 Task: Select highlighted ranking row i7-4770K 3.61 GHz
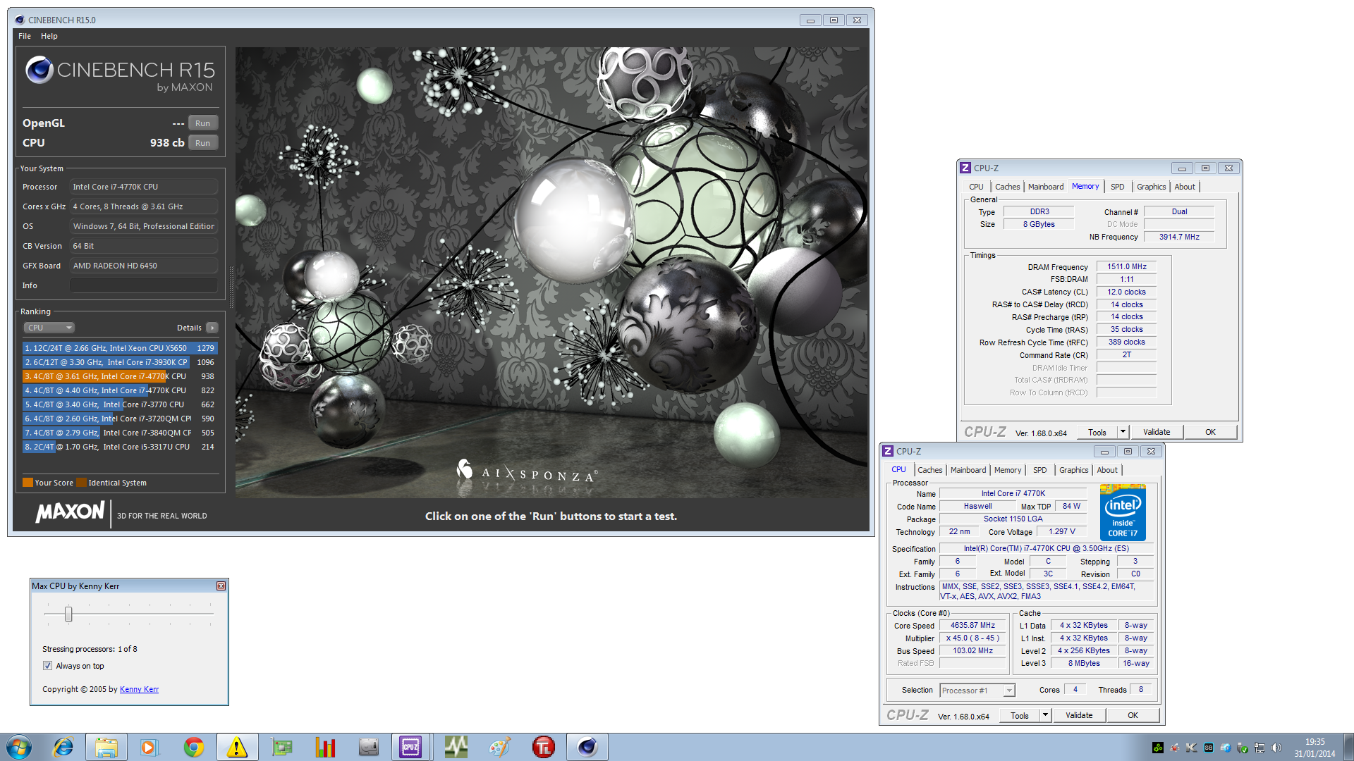coord(120,376)
